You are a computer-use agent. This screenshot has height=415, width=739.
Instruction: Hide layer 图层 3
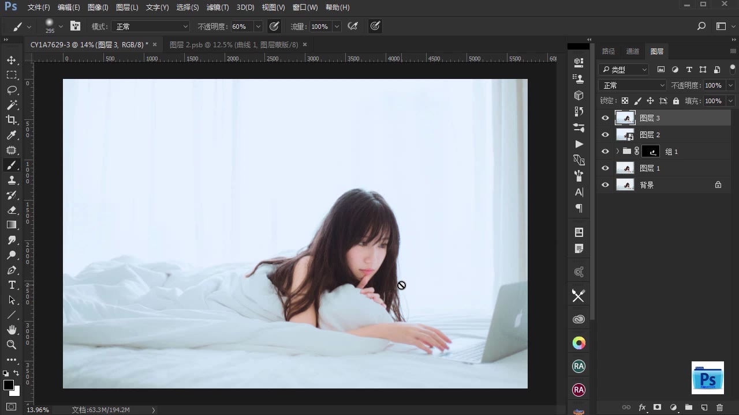605,118
